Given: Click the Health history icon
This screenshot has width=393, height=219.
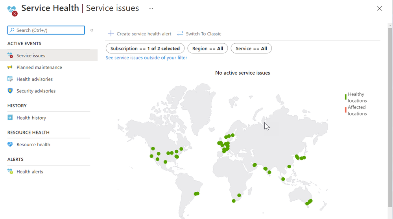Looking at the screenshot, I should (x=10, y=118).
